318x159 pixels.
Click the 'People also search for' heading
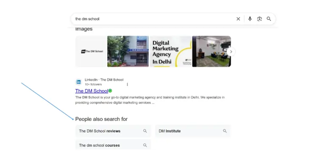(x=101, y=119)
